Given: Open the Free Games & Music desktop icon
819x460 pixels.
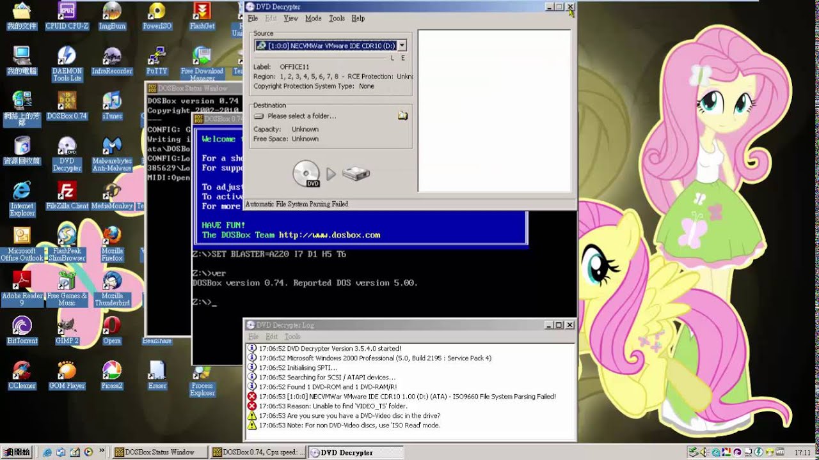Looking at the screenshot, I should click(67, 289).
